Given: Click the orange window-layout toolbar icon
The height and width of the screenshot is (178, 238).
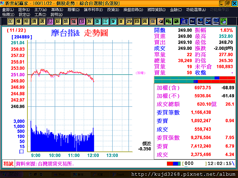Looking at the screenshot, I should pyautogui.click(x=160, y=21).
